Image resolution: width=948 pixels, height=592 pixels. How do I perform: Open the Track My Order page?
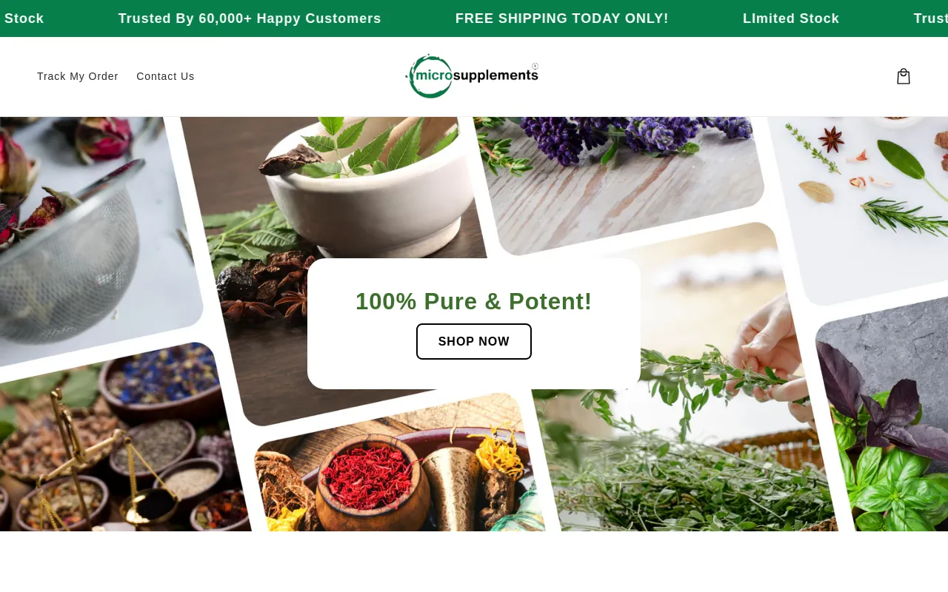click(78, 76)
